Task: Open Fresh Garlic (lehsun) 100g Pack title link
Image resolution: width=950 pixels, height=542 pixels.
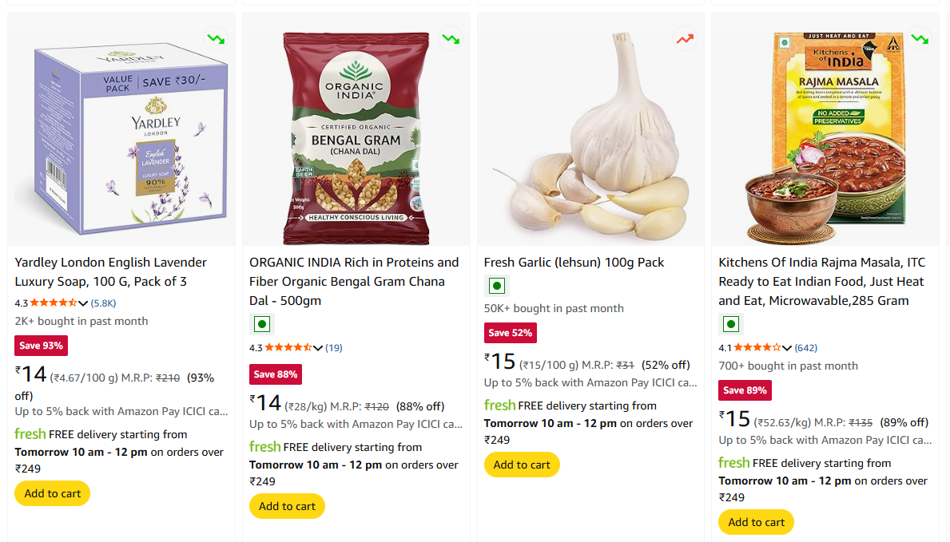Action: point(574,263)
